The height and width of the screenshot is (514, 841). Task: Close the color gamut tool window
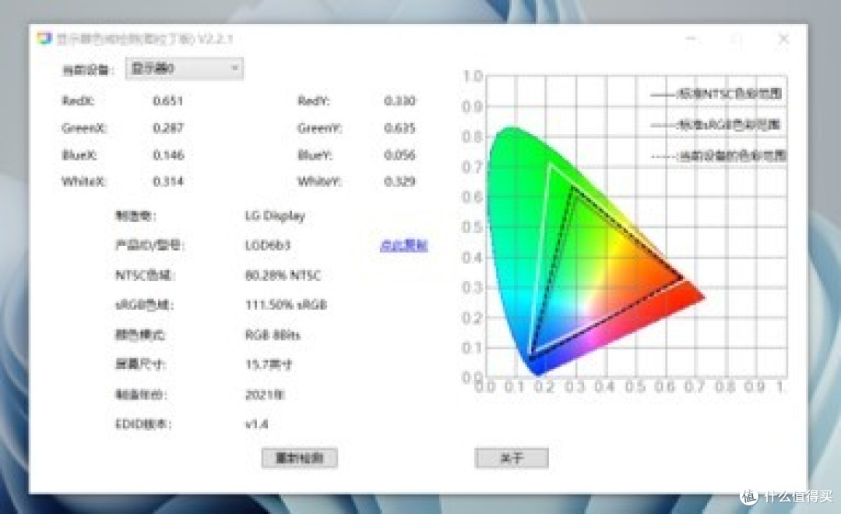click(783, 39)
